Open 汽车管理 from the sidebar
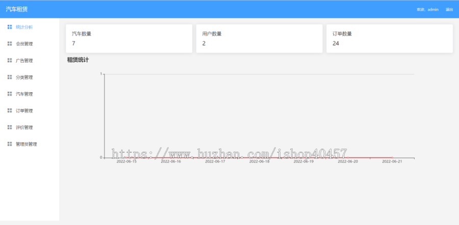459x225 pixels. tap(29, 94)
